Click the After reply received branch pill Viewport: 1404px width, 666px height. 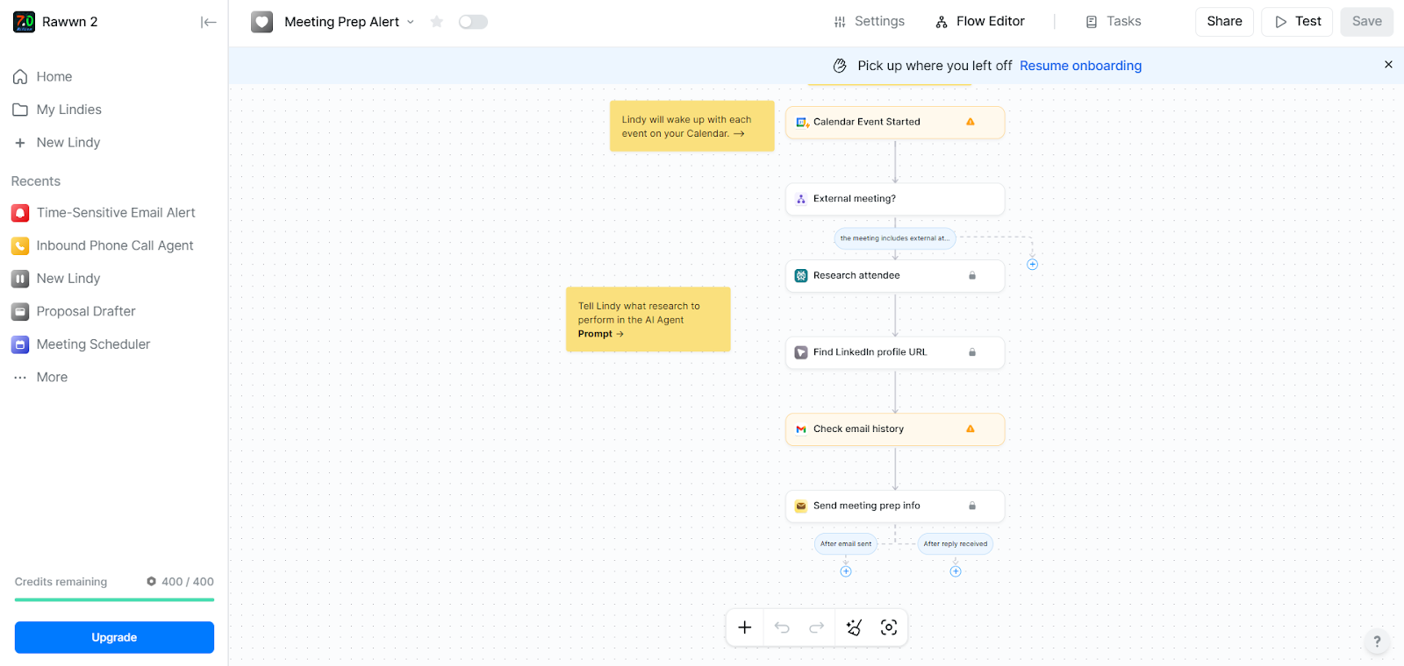[x=955, y=544]
